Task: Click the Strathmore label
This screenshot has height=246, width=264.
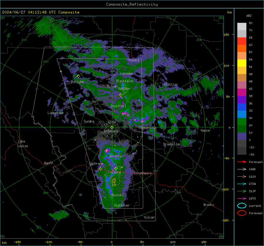Action: (x=143, y=173)
